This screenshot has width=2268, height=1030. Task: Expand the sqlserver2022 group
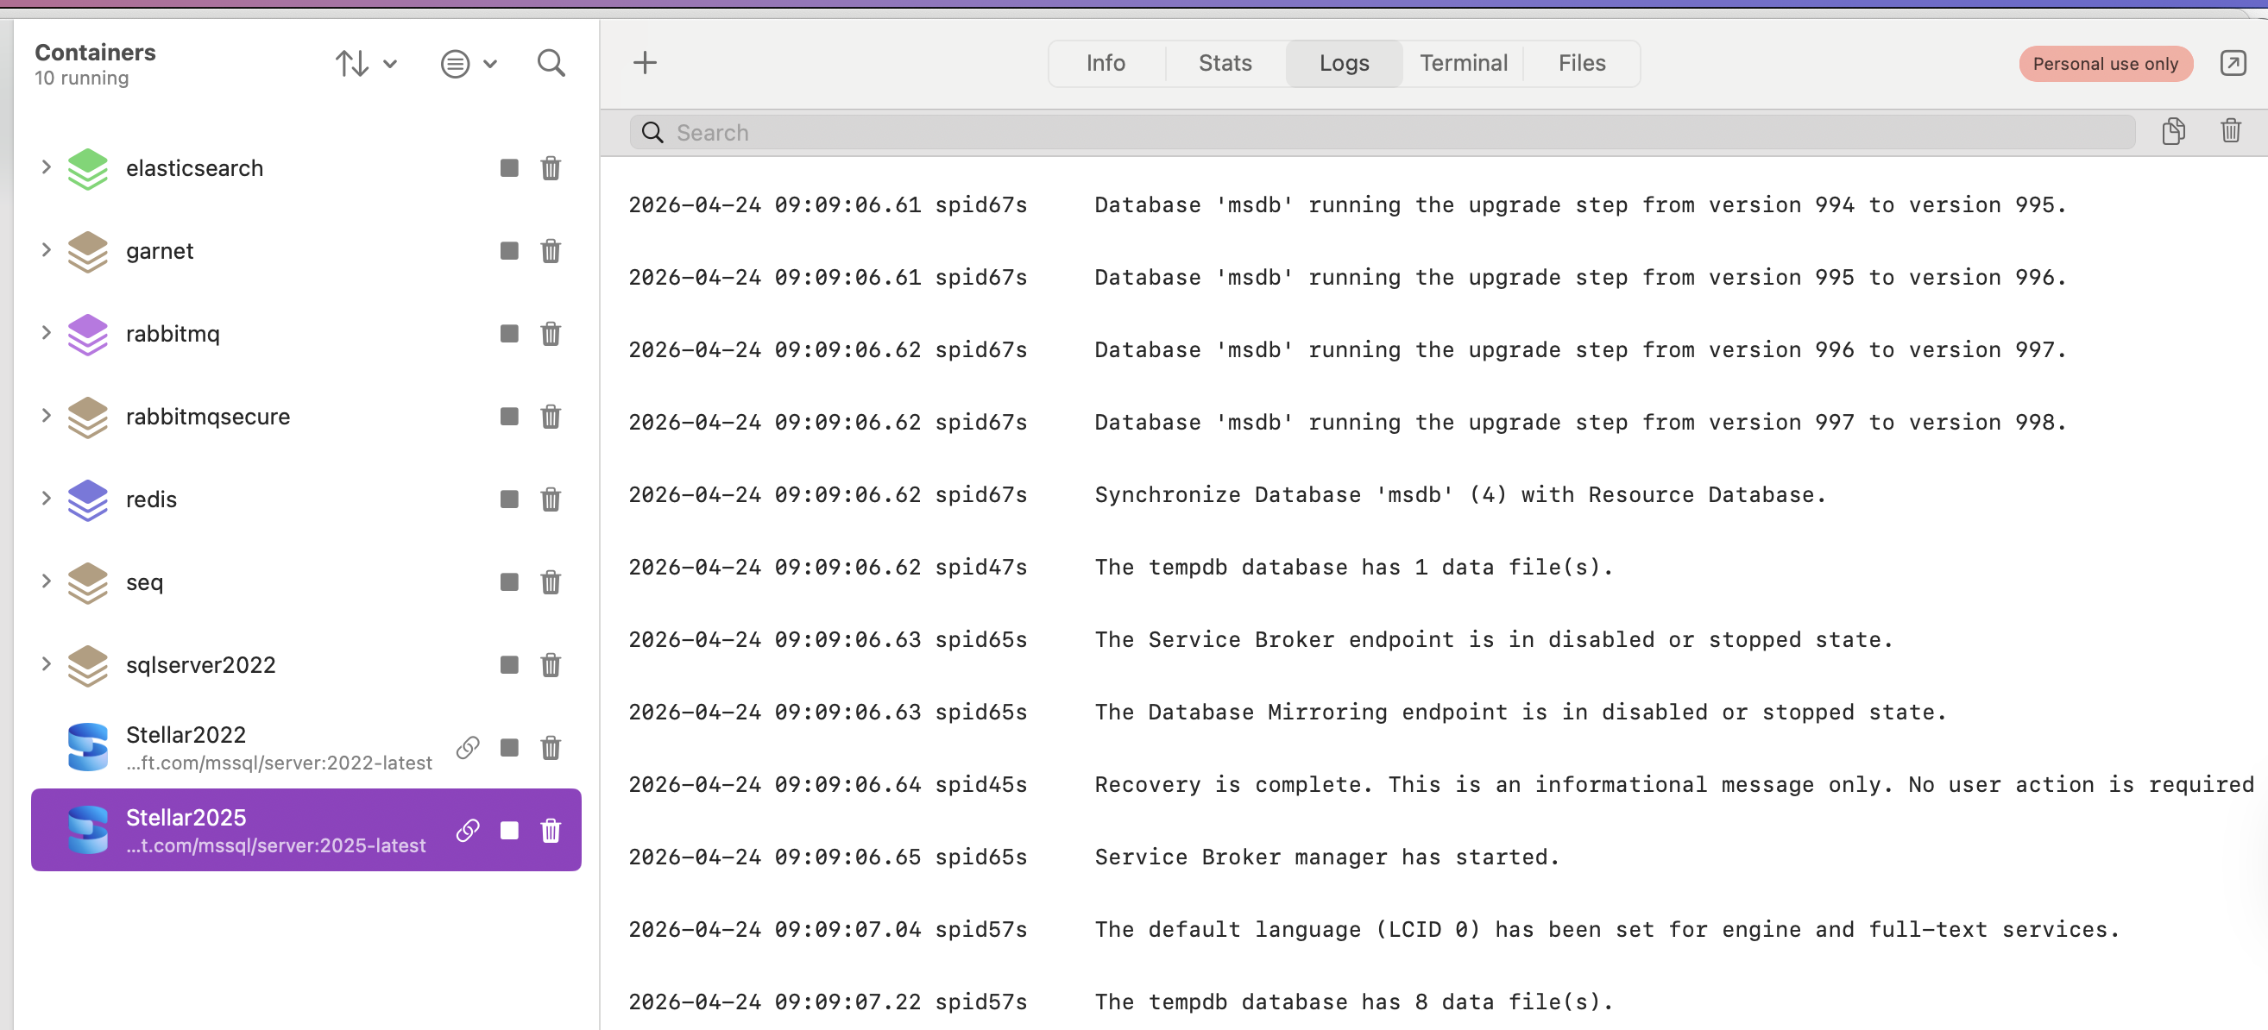tap(46, 663)
